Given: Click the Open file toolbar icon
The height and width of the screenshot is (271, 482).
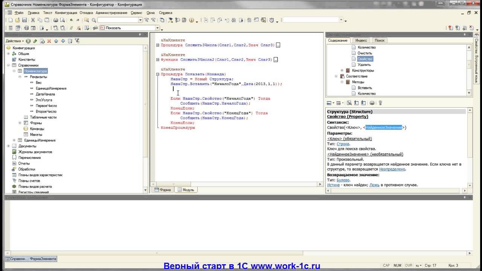Looking at the screenshot, I should tap(17, 20).
